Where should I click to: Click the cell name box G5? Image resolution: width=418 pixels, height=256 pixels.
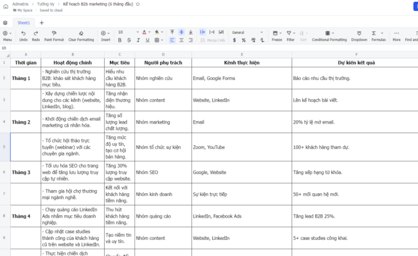[4, 48]
